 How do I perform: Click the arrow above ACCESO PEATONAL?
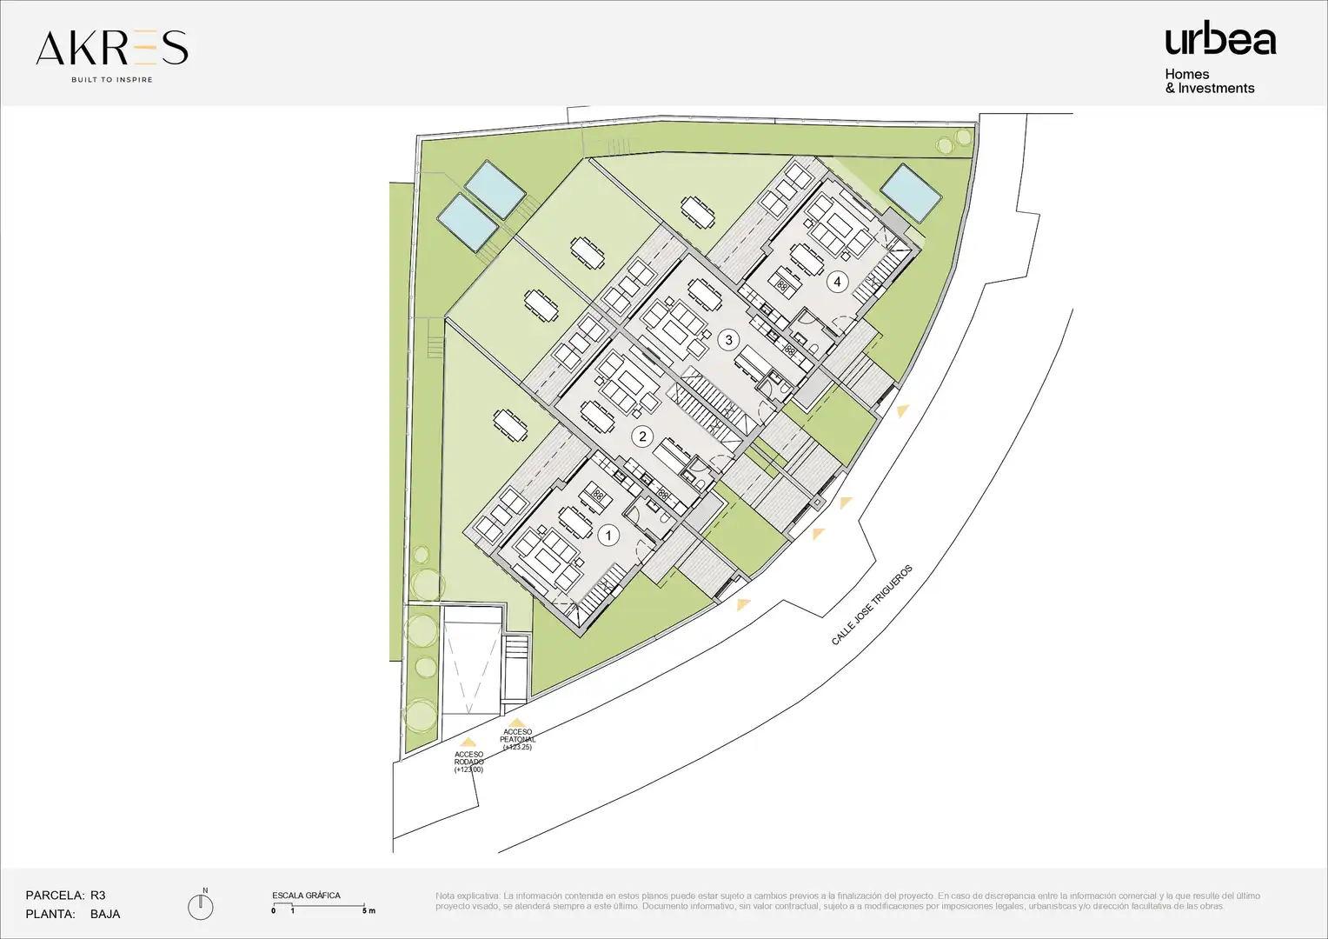[x=516, y=722]
